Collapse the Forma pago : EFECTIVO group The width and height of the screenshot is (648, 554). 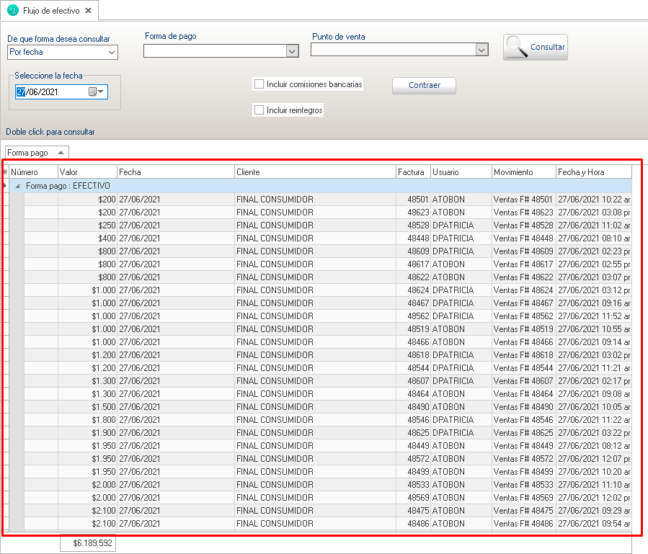17,186
